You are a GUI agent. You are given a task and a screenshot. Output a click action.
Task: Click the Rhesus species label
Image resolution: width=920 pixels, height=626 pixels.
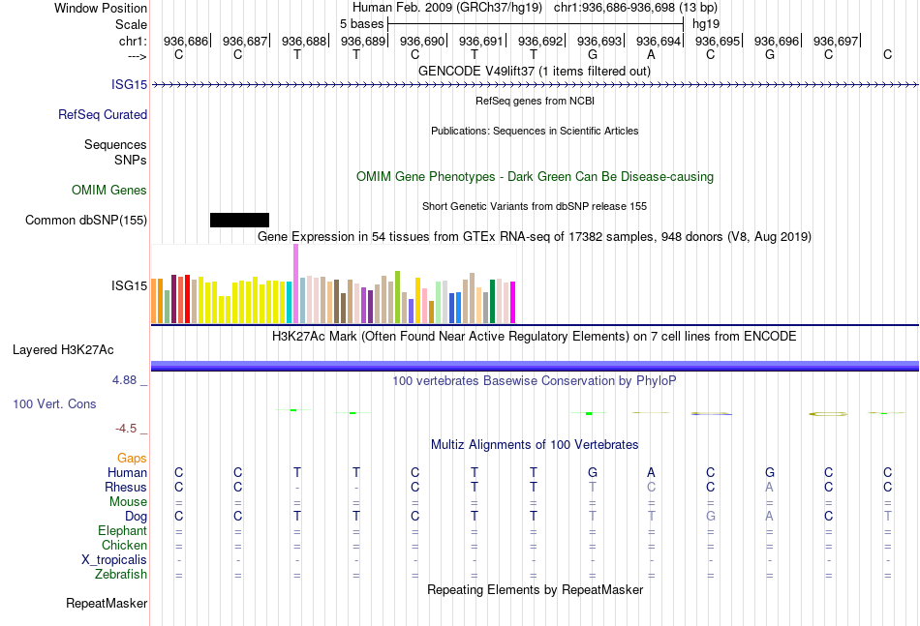pos(126,487)
